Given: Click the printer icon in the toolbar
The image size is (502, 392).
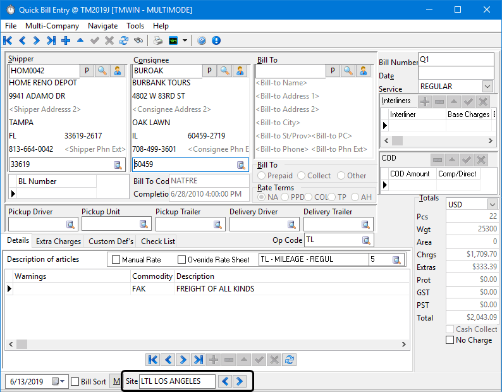Looking at the screenshot, I should point(157,40).
